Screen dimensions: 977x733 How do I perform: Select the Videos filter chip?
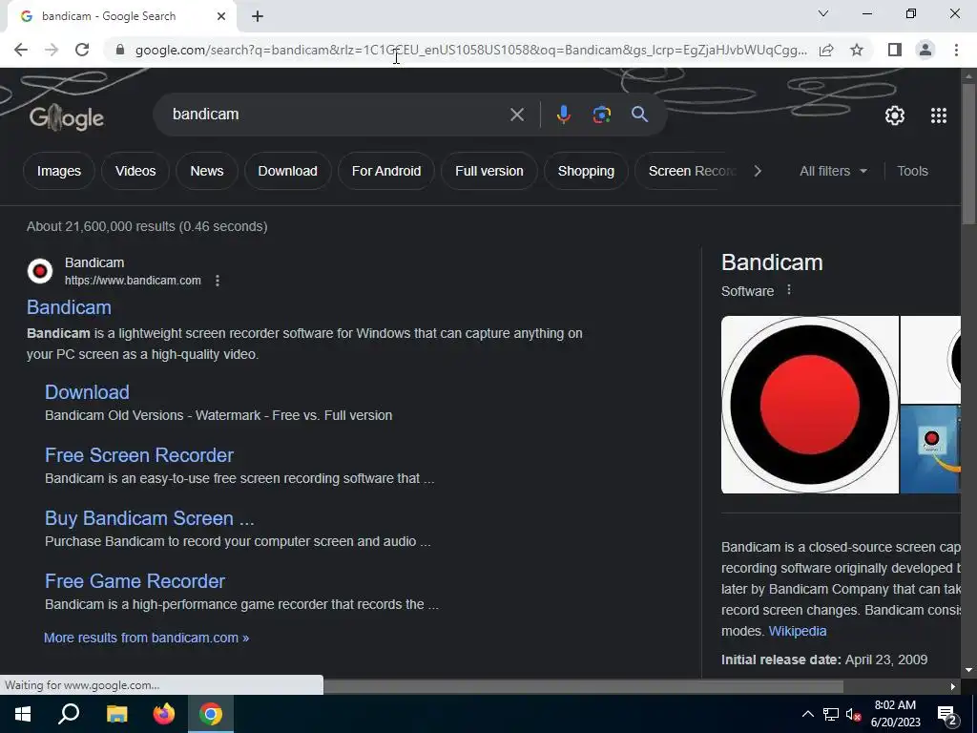click(x=135, y=171)
